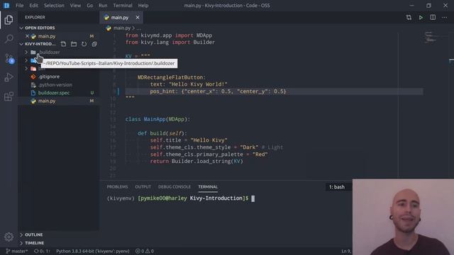Open editor More Actions ellipsis menu

click(445, 17)
